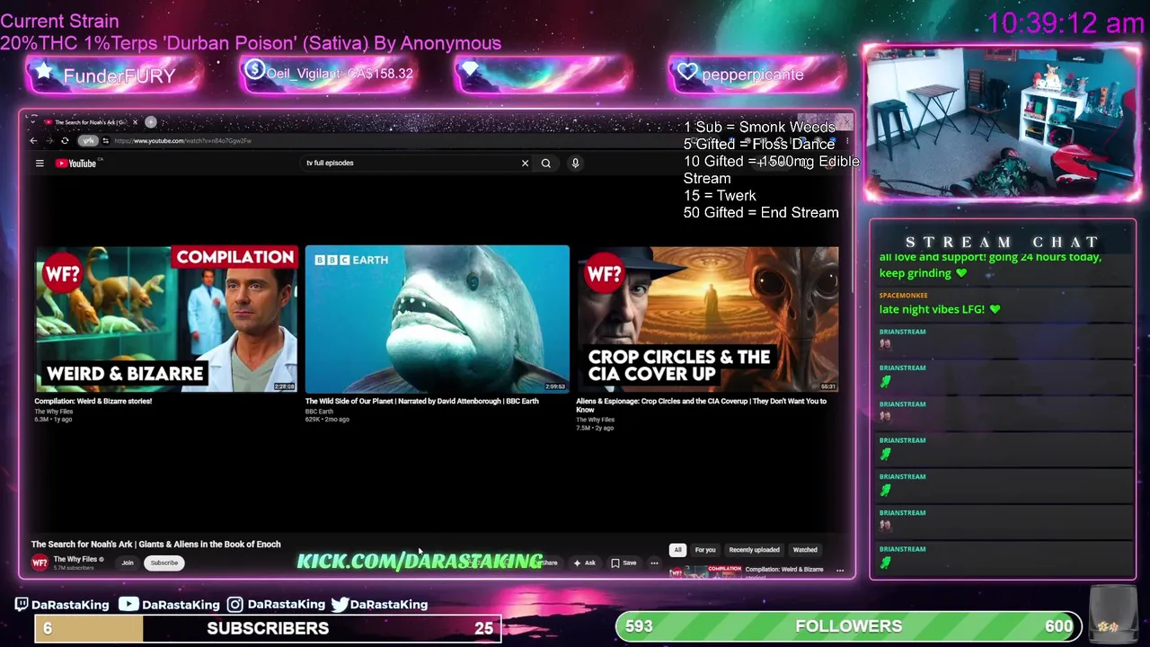The image size is (1150, 647).
Task: Open 'Aliens & Espionage: Crop Circles' title
Action: [x=701, y=404]
